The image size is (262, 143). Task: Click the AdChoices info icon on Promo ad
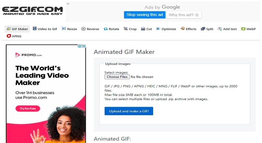[80, 46]
